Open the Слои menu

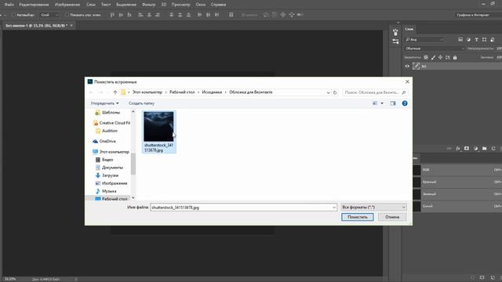coord(91,5)
